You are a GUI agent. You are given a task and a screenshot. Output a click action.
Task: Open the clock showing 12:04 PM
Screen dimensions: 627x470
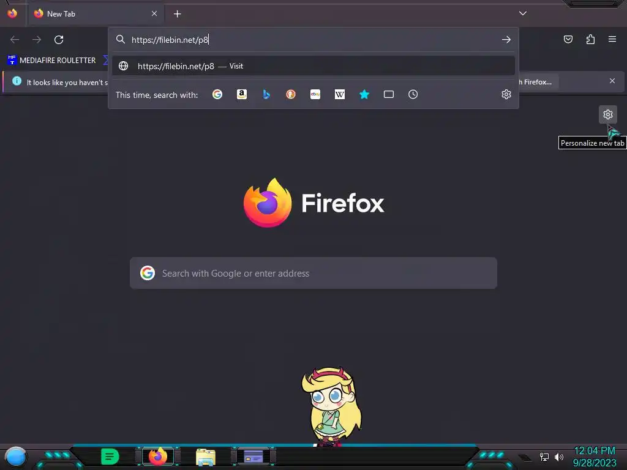pos(594,457)
